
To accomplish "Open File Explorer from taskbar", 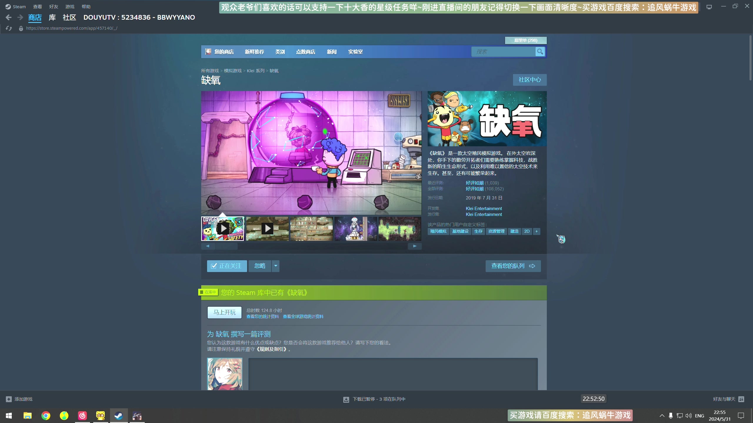I will pos(27,416).
